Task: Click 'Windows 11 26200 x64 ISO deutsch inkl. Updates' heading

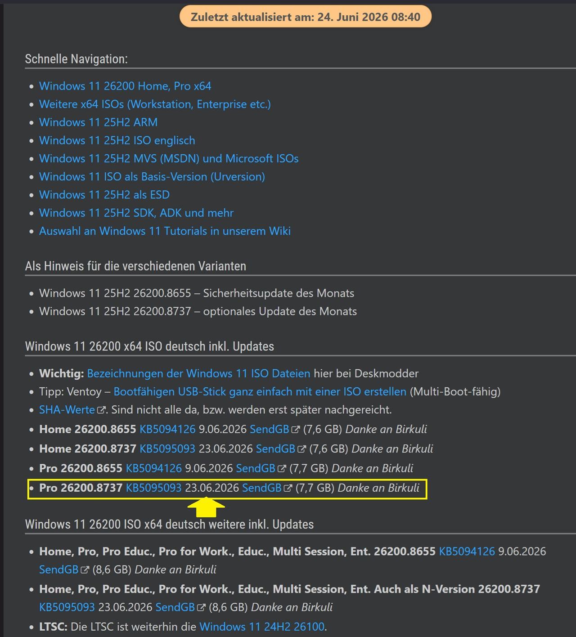Action: point(149,346)
